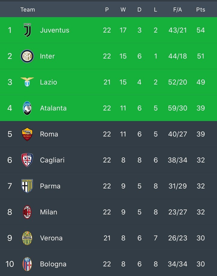Tap the Inter club badge
This screenshot has height=276, width=217.
(x=27, y=56)
